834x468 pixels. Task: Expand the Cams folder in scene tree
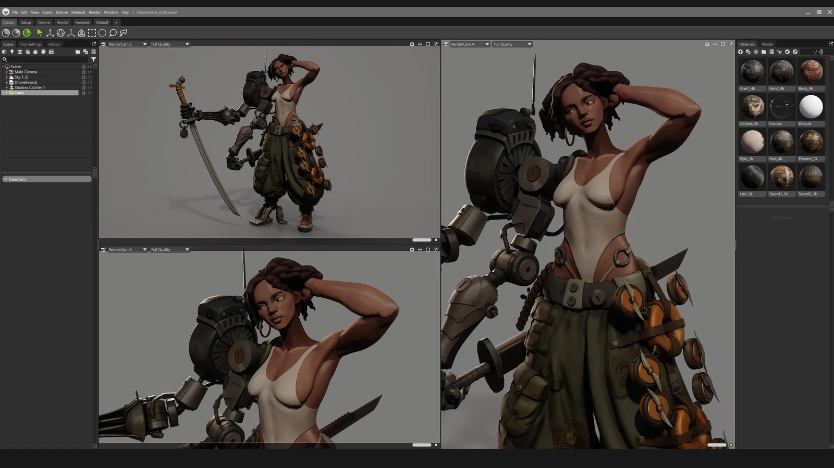click(6, 93)
